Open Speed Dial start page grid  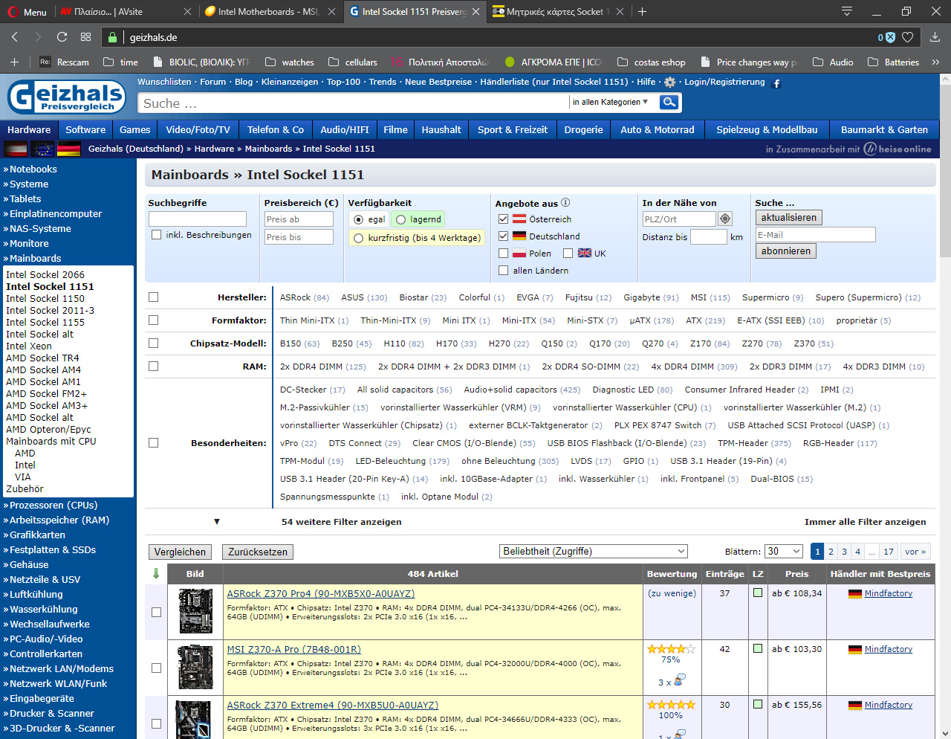(x=85, y=37)
